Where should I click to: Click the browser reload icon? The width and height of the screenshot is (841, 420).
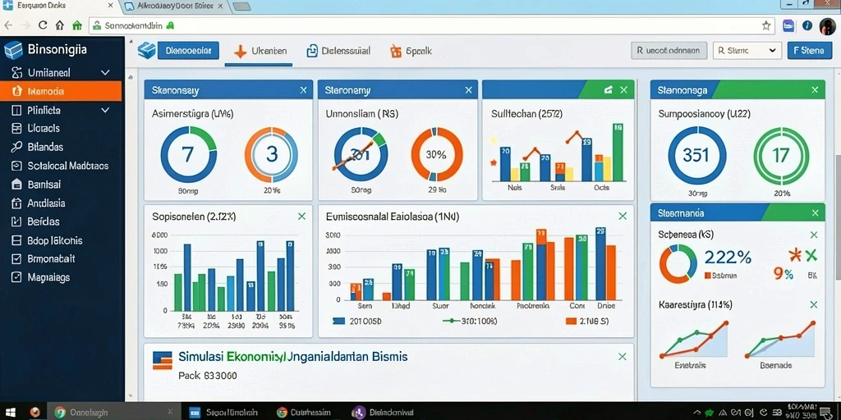pyautogui.click(x=43, y=25)
